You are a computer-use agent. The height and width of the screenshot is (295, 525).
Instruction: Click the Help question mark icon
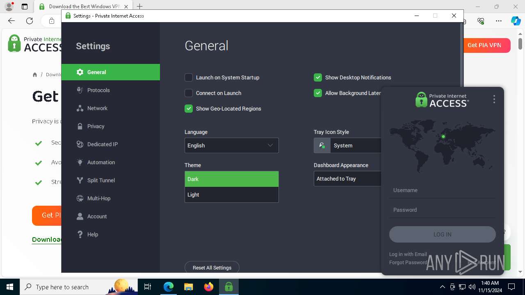pos(80,234)
